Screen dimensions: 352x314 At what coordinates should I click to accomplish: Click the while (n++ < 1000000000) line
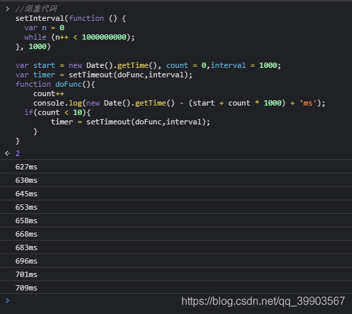[79, 37]
